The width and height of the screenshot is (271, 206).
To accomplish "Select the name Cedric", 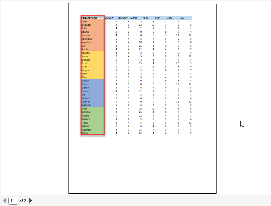I will pos(85,63).
